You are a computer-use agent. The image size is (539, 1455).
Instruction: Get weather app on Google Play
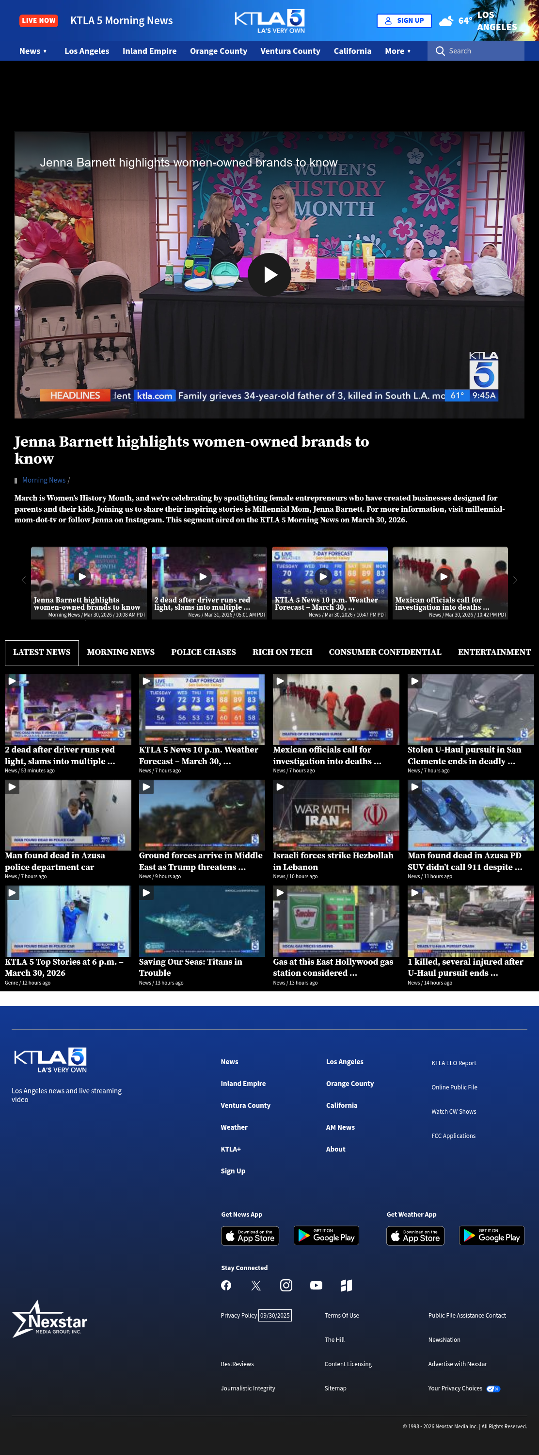491,1236
